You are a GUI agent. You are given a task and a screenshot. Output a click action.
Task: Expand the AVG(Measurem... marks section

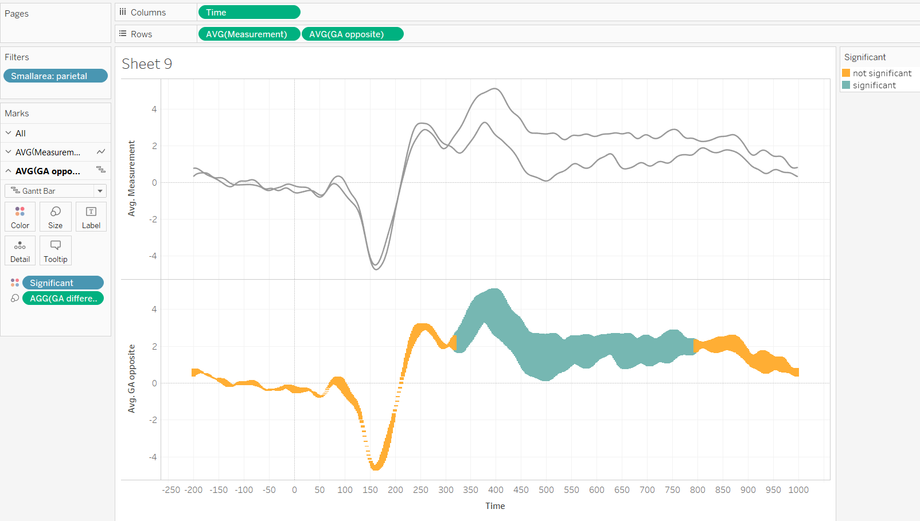click(9, 152)
